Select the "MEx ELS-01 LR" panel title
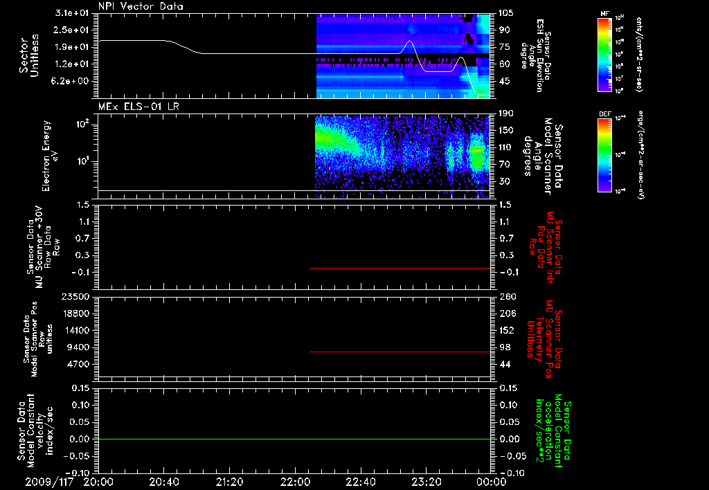Viewport: 709px width, 490px height. pyautogui.click(x=138, y=107)
